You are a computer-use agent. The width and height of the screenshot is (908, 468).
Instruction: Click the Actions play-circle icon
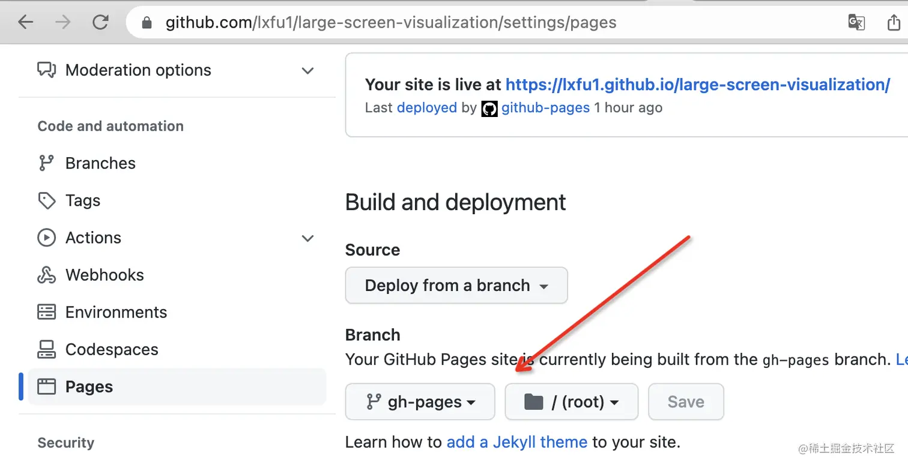(x=47, y=238)
